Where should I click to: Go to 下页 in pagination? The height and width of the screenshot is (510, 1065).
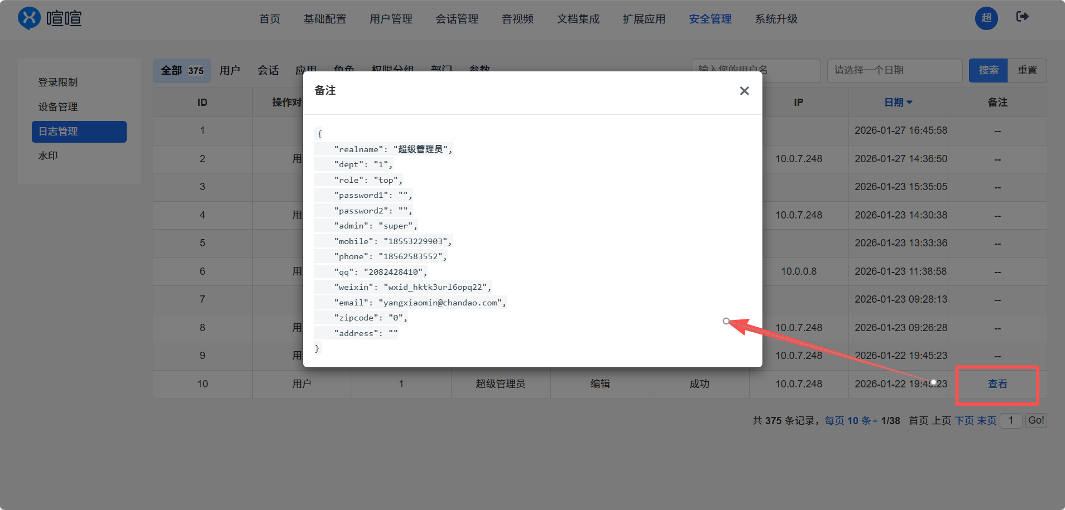click(x=964, y=421)
